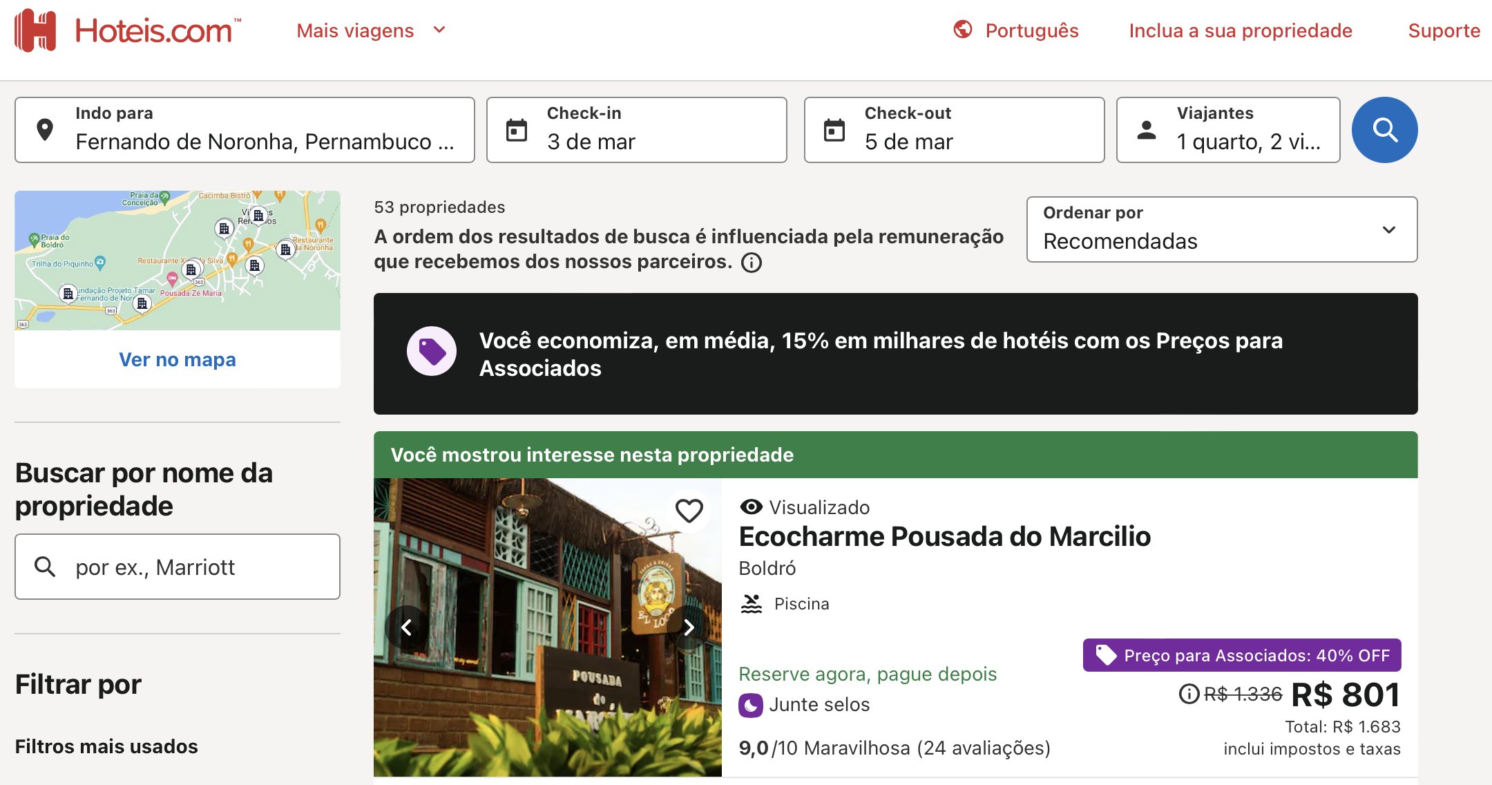Click the Pousada Zé Maria map marker
1492x785 pixels.
point(172,279)
